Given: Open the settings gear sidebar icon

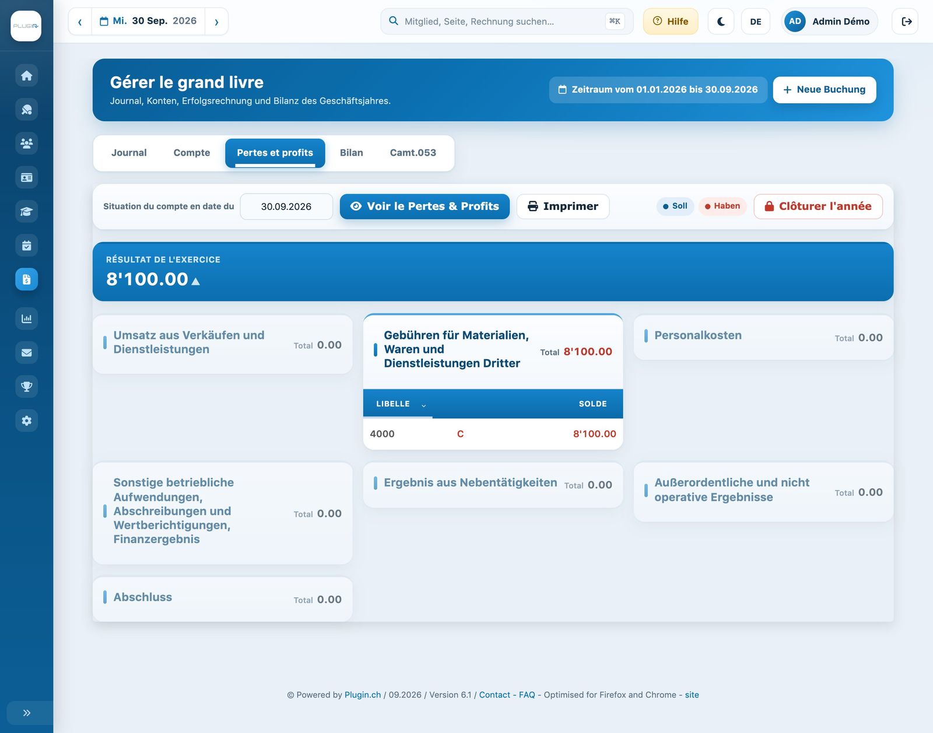Looking at the screenshot, I should pyautogui.click(x=26, y=420).
